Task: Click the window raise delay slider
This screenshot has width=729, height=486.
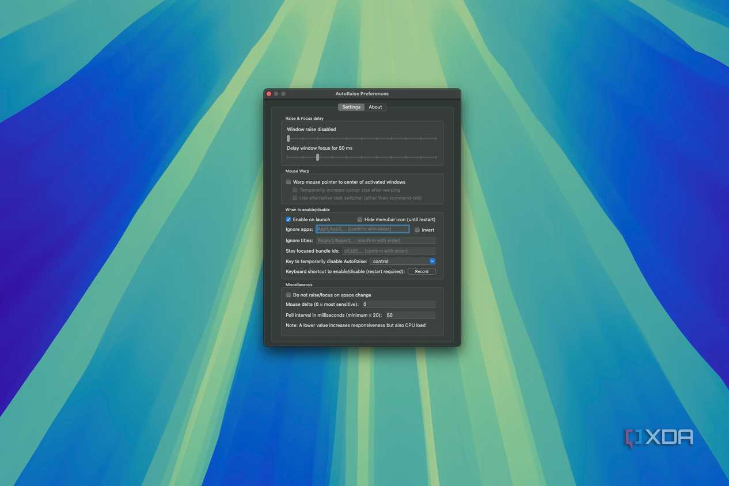Action: [362, 139]
